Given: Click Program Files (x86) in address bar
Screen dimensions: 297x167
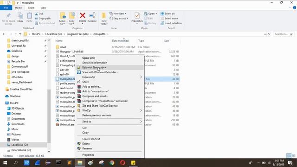Looking at the screenshot, I should (x=77, y=34).
